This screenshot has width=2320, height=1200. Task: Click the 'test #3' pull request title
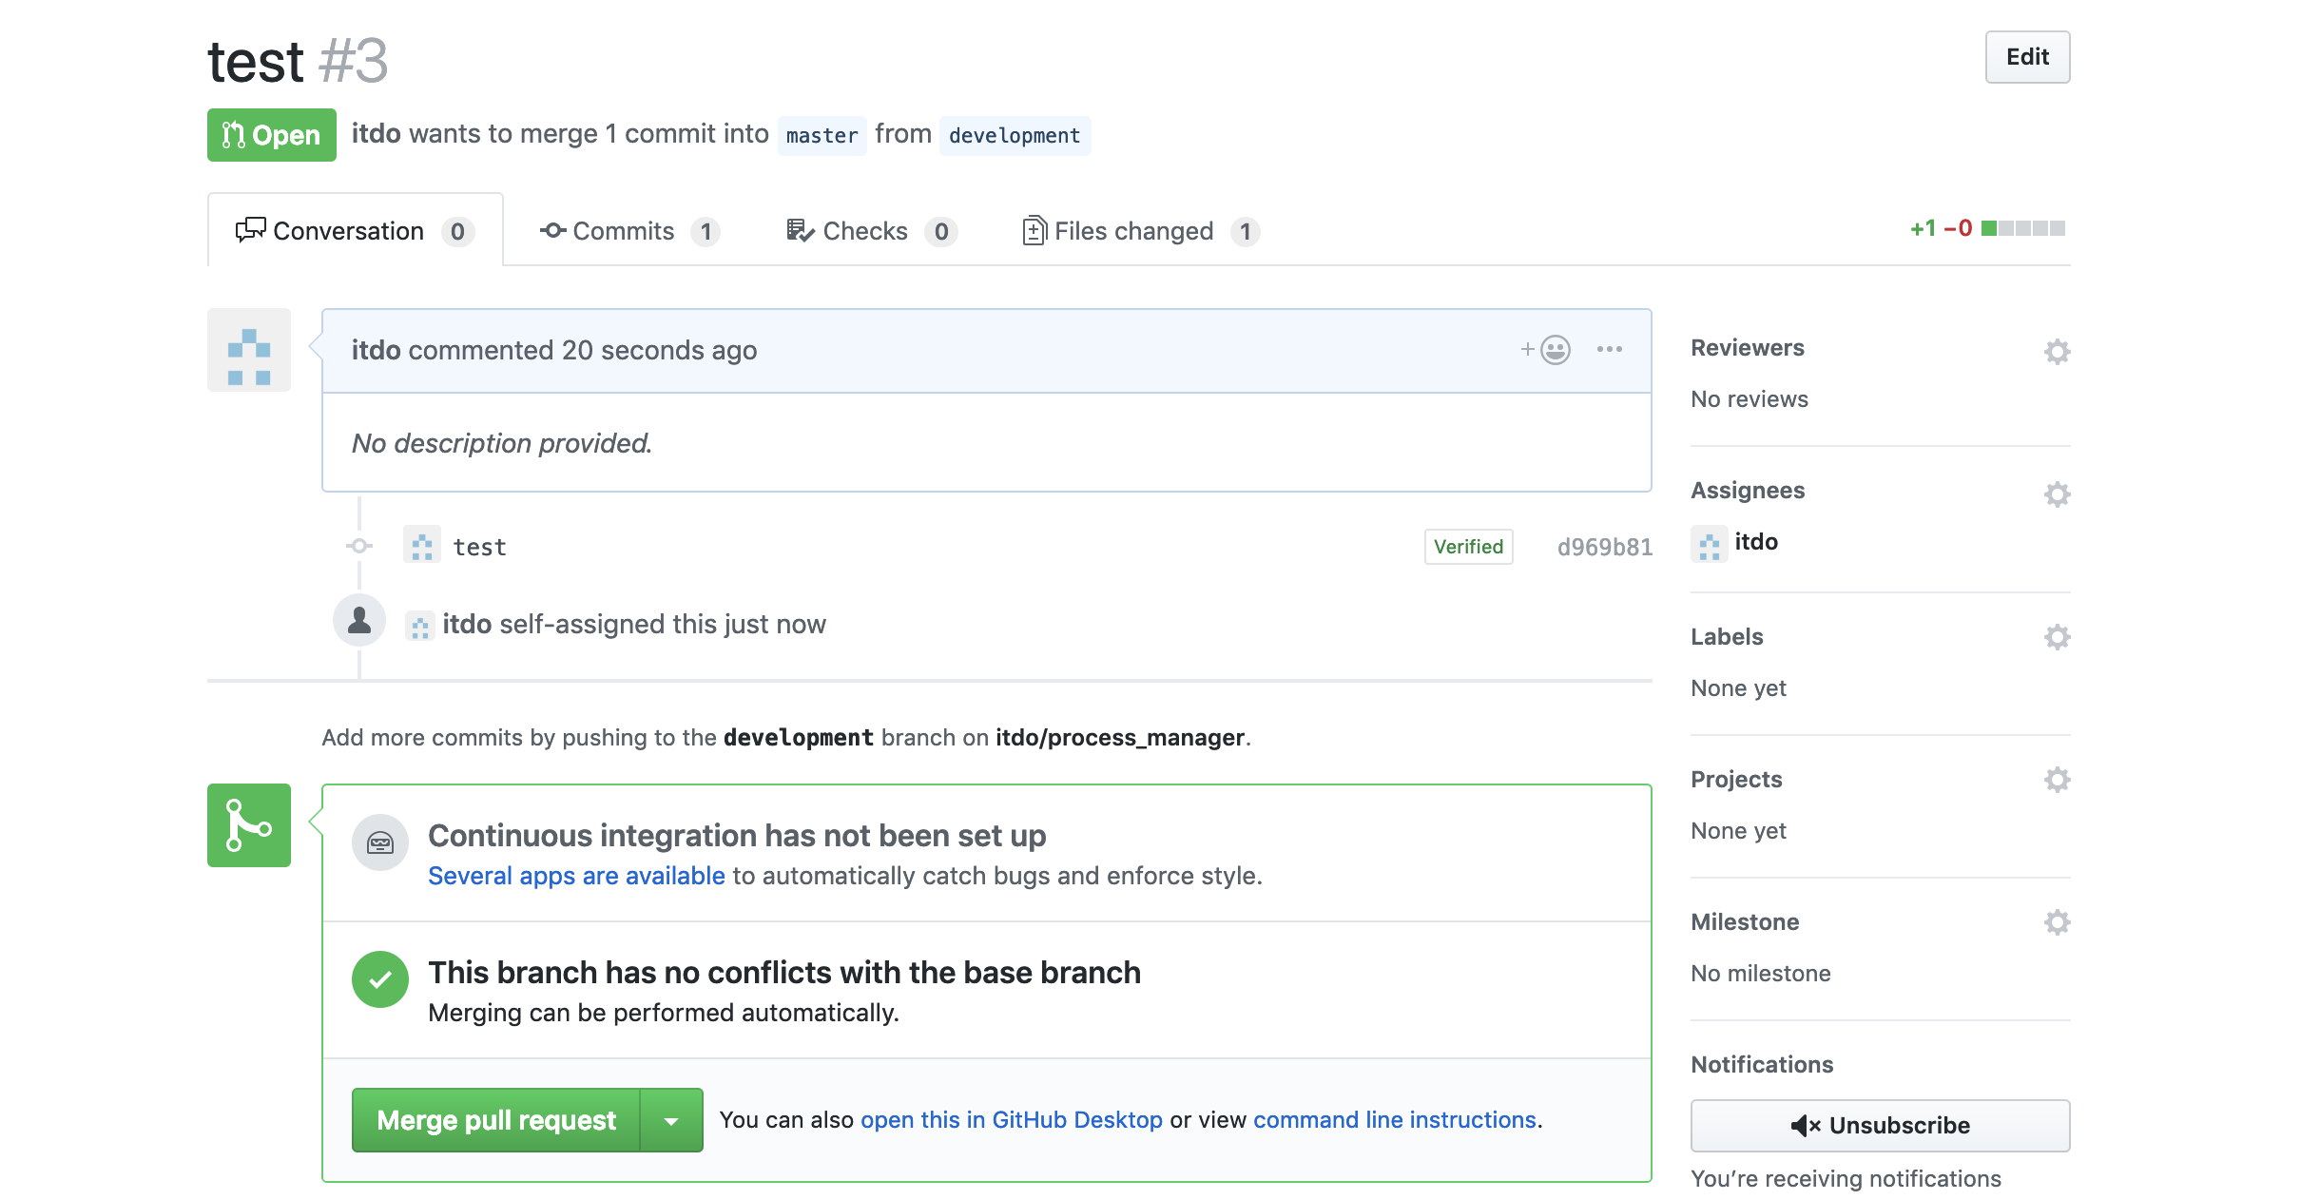click(298, 61)
